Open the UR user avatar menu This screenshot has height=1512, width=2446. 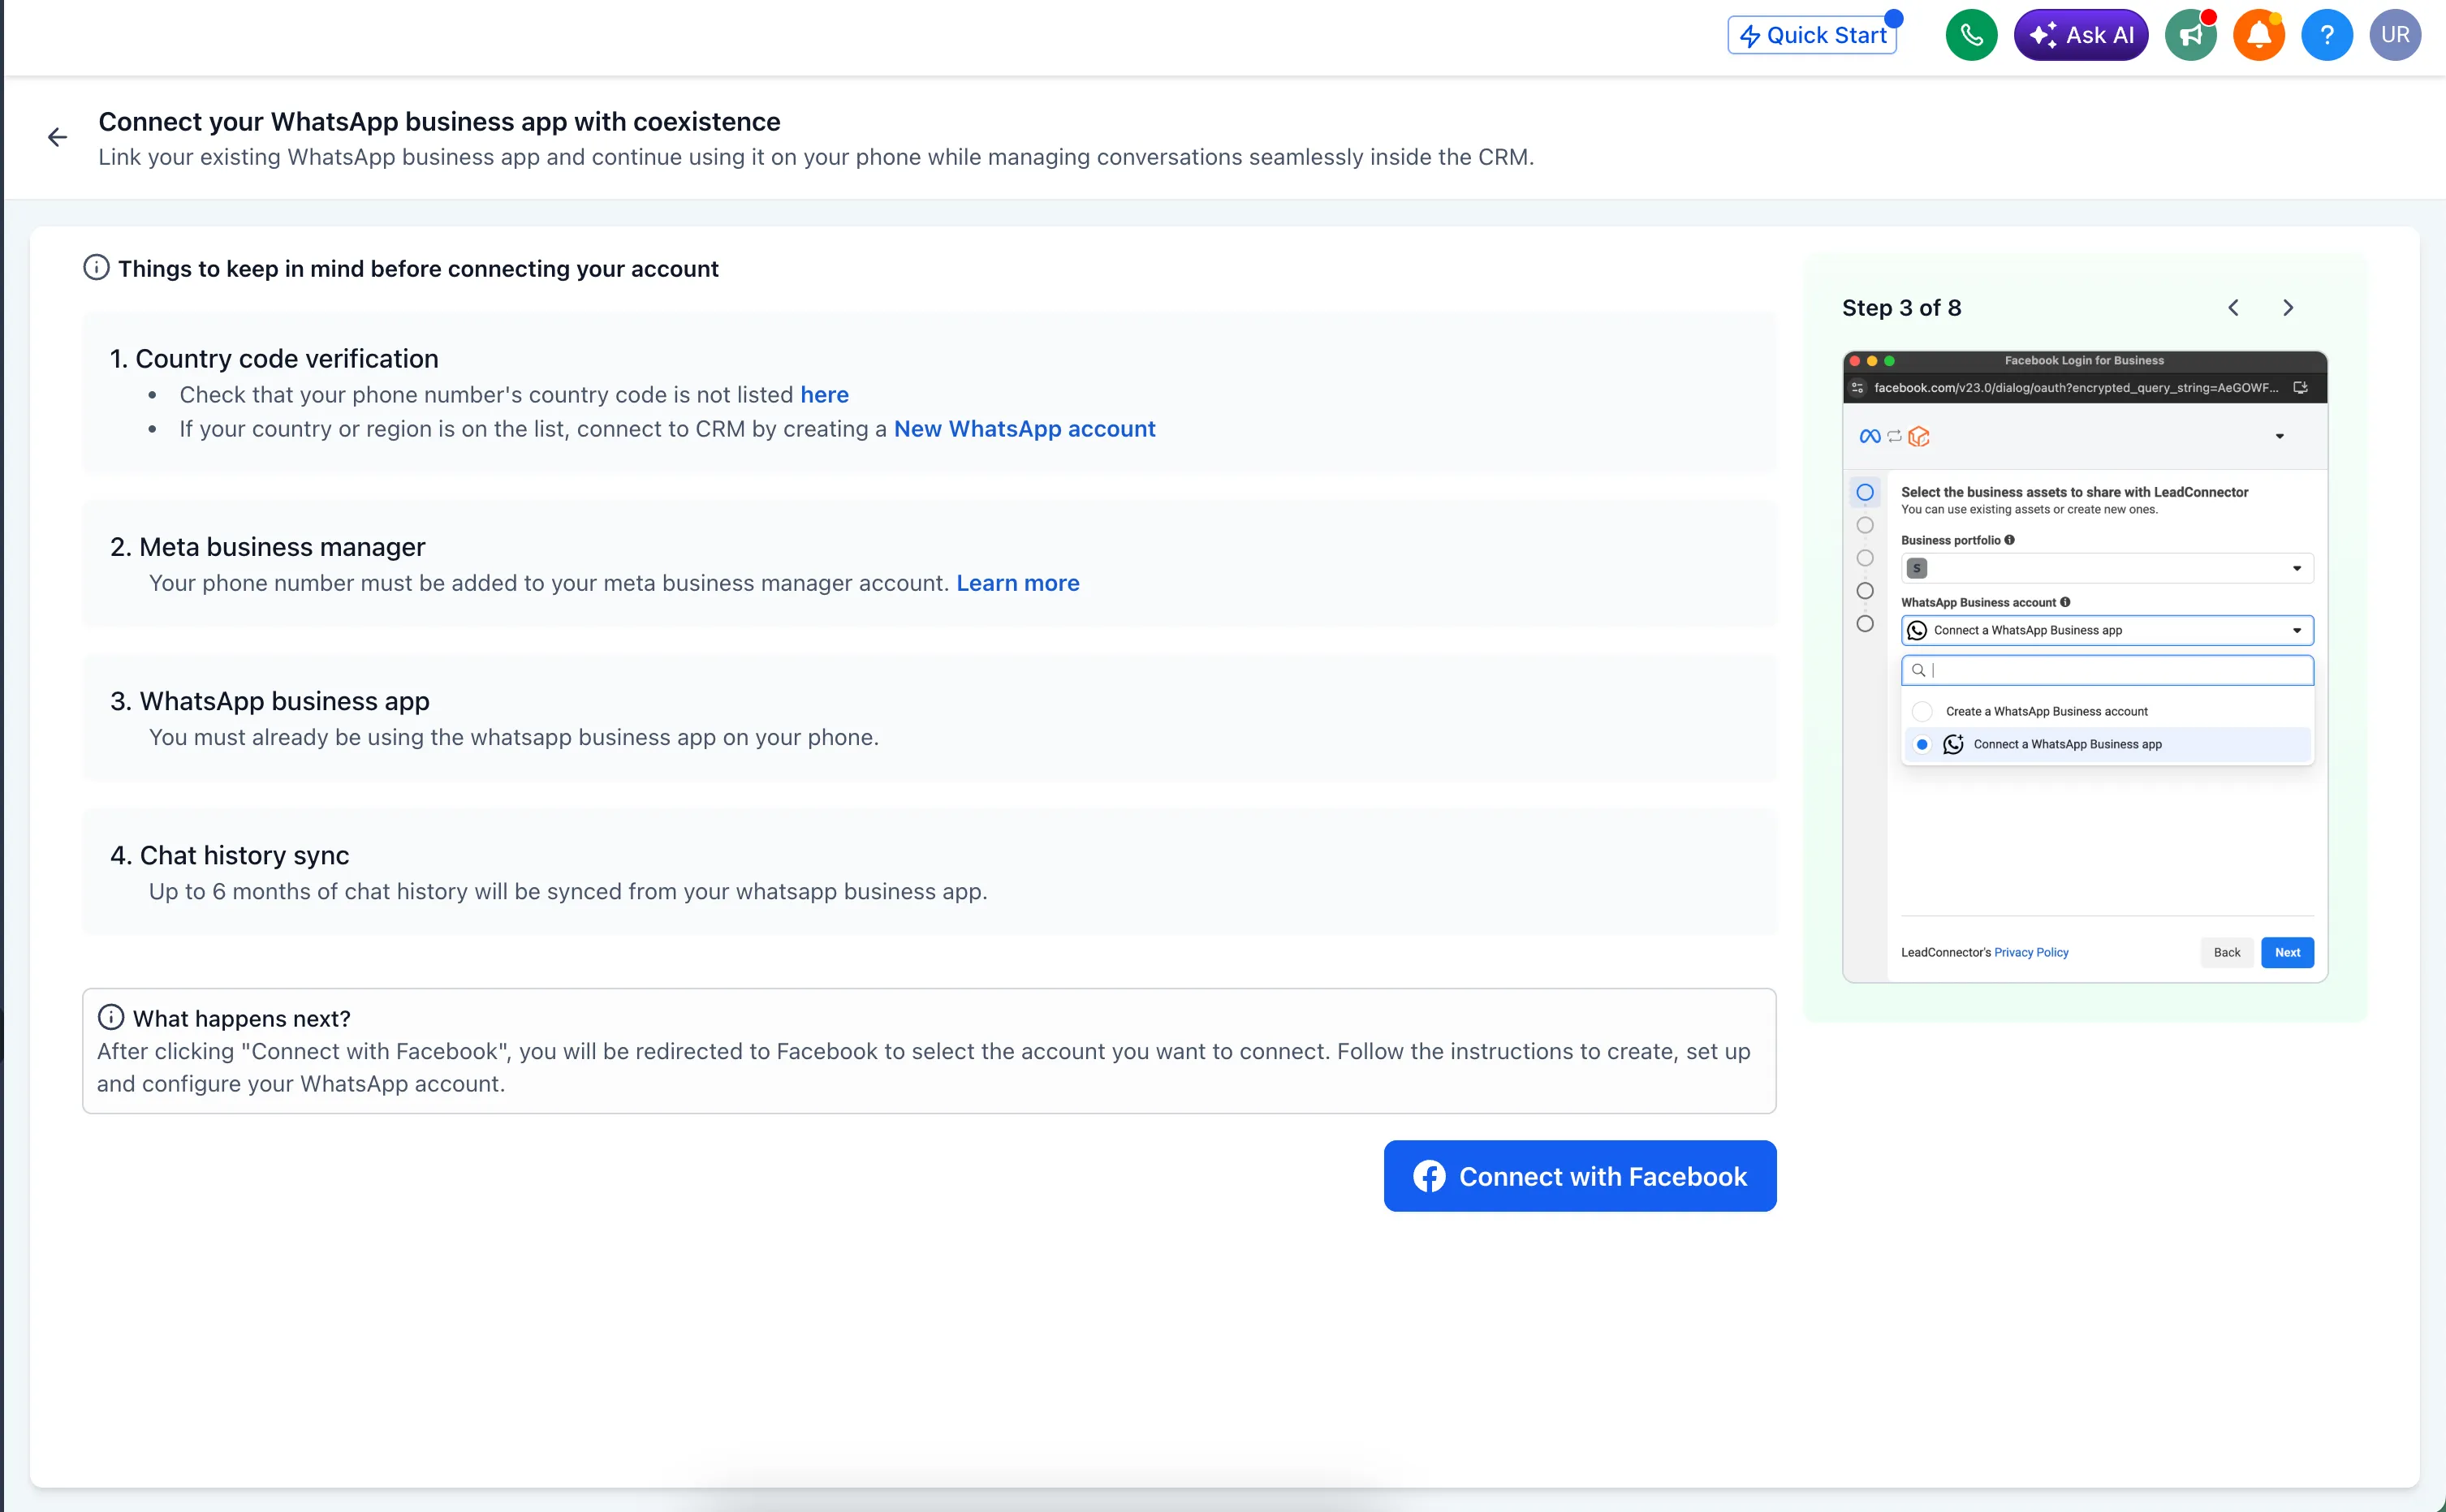pos(2394,36)
